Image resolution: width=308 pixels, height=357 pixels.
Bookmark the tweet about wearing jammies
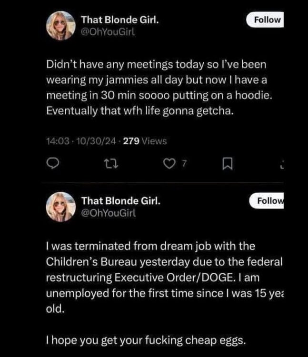point(227,165)
